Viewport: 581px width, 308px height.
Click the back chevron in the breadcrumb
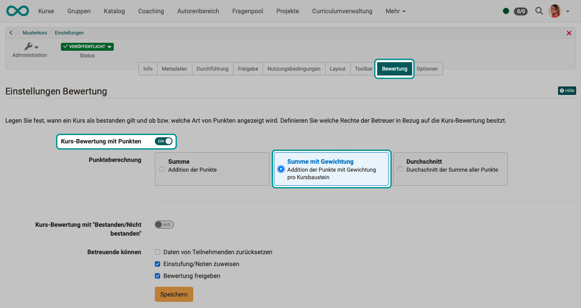pyautogui.click(x=11, y=32)
